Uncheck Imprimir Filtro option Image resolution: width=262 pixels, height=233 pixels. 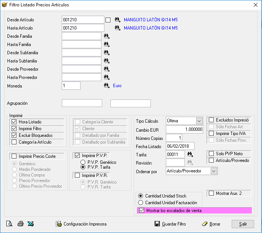(x=14, y=129)
